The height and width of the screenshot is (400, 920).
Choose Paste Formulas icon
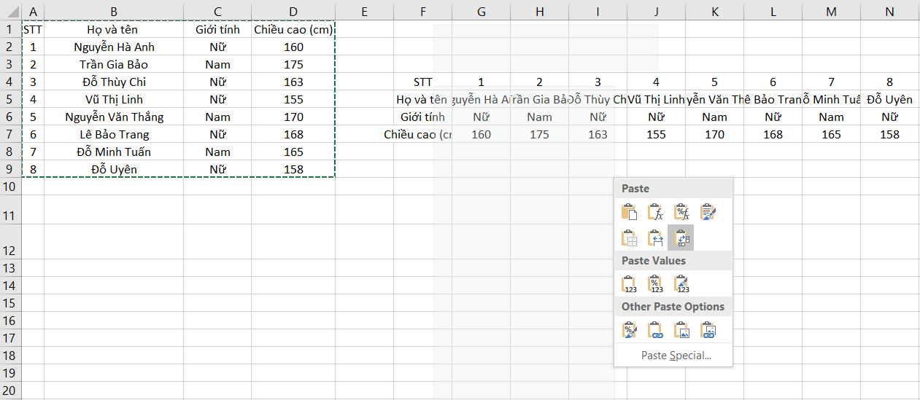655,212
